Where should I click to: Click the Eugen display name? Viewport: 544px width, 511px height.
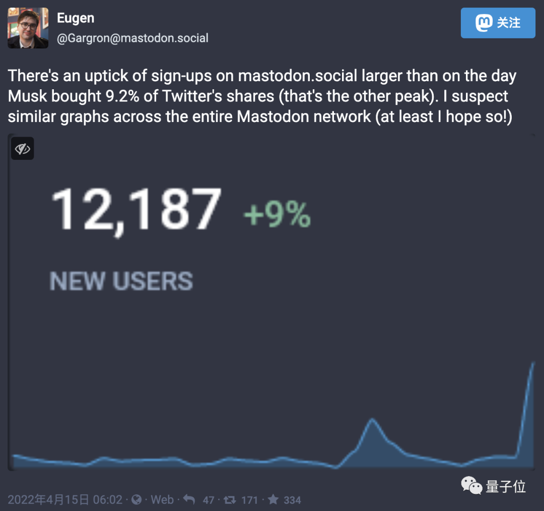pos(76,19)
